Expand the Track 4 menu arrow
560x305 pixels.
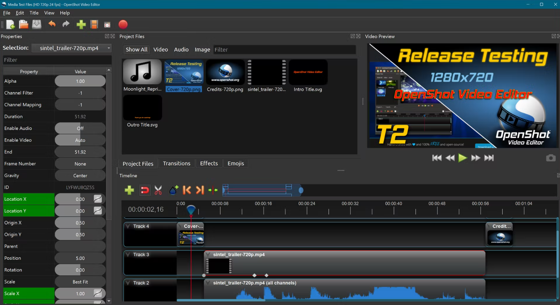[128, 226]
